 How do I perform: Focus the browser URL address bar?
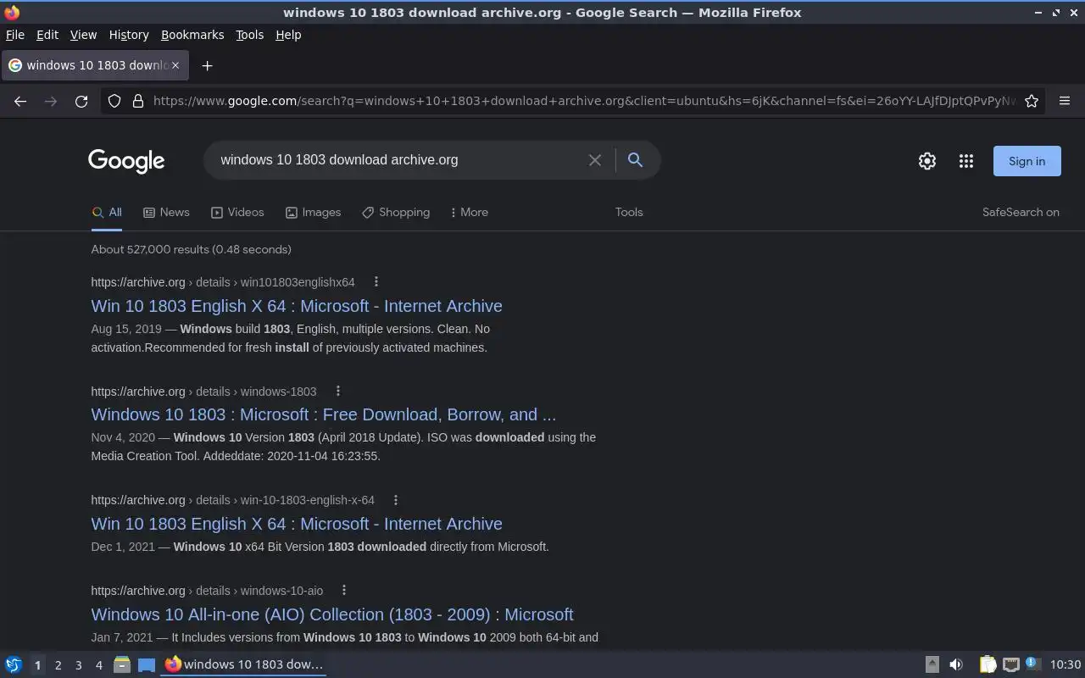[584, 101]
